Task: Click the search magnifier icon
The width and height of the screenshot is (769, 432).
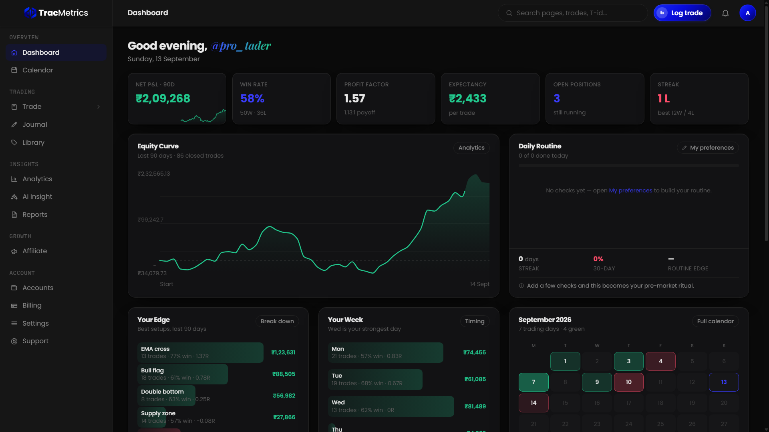Action: click(509, 13)
